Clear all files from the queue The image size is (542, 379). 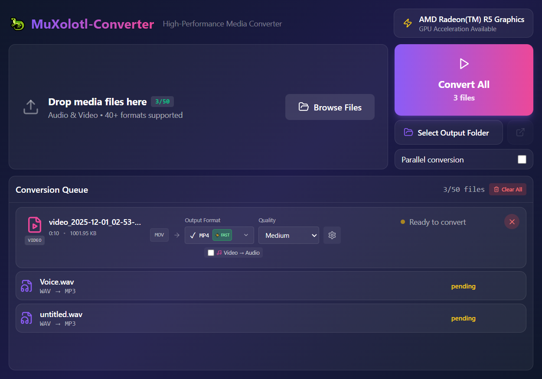click(507, 189)
